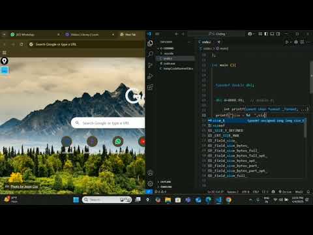Screen dimensions: 313x235
Task: Expand the .vscode folder in Explorer
Action: (169, 54)
